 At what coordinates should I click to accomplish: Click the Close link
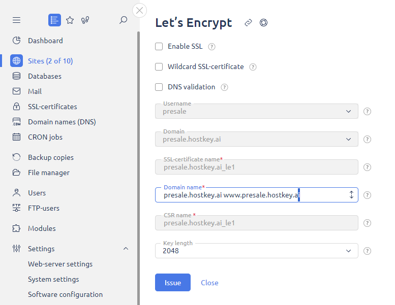(x=209, y=283)
